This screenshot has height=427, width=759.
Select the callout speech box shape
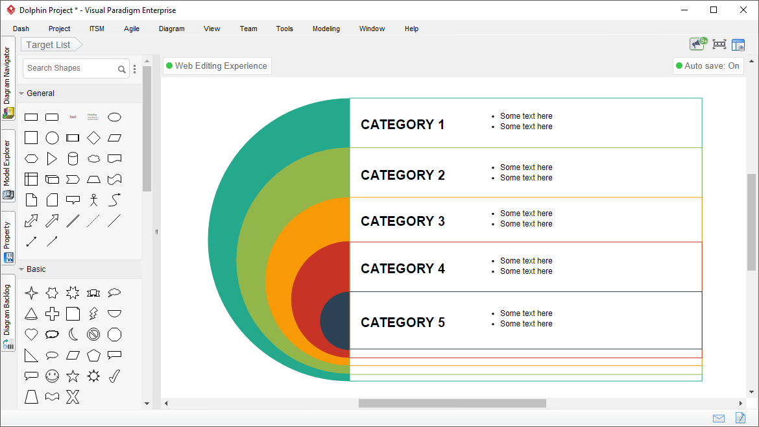coord(73,200)
